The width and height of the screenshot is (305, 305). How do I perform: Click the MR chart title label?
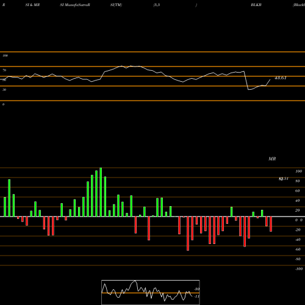pyautogui.click(x=272, y=159)
